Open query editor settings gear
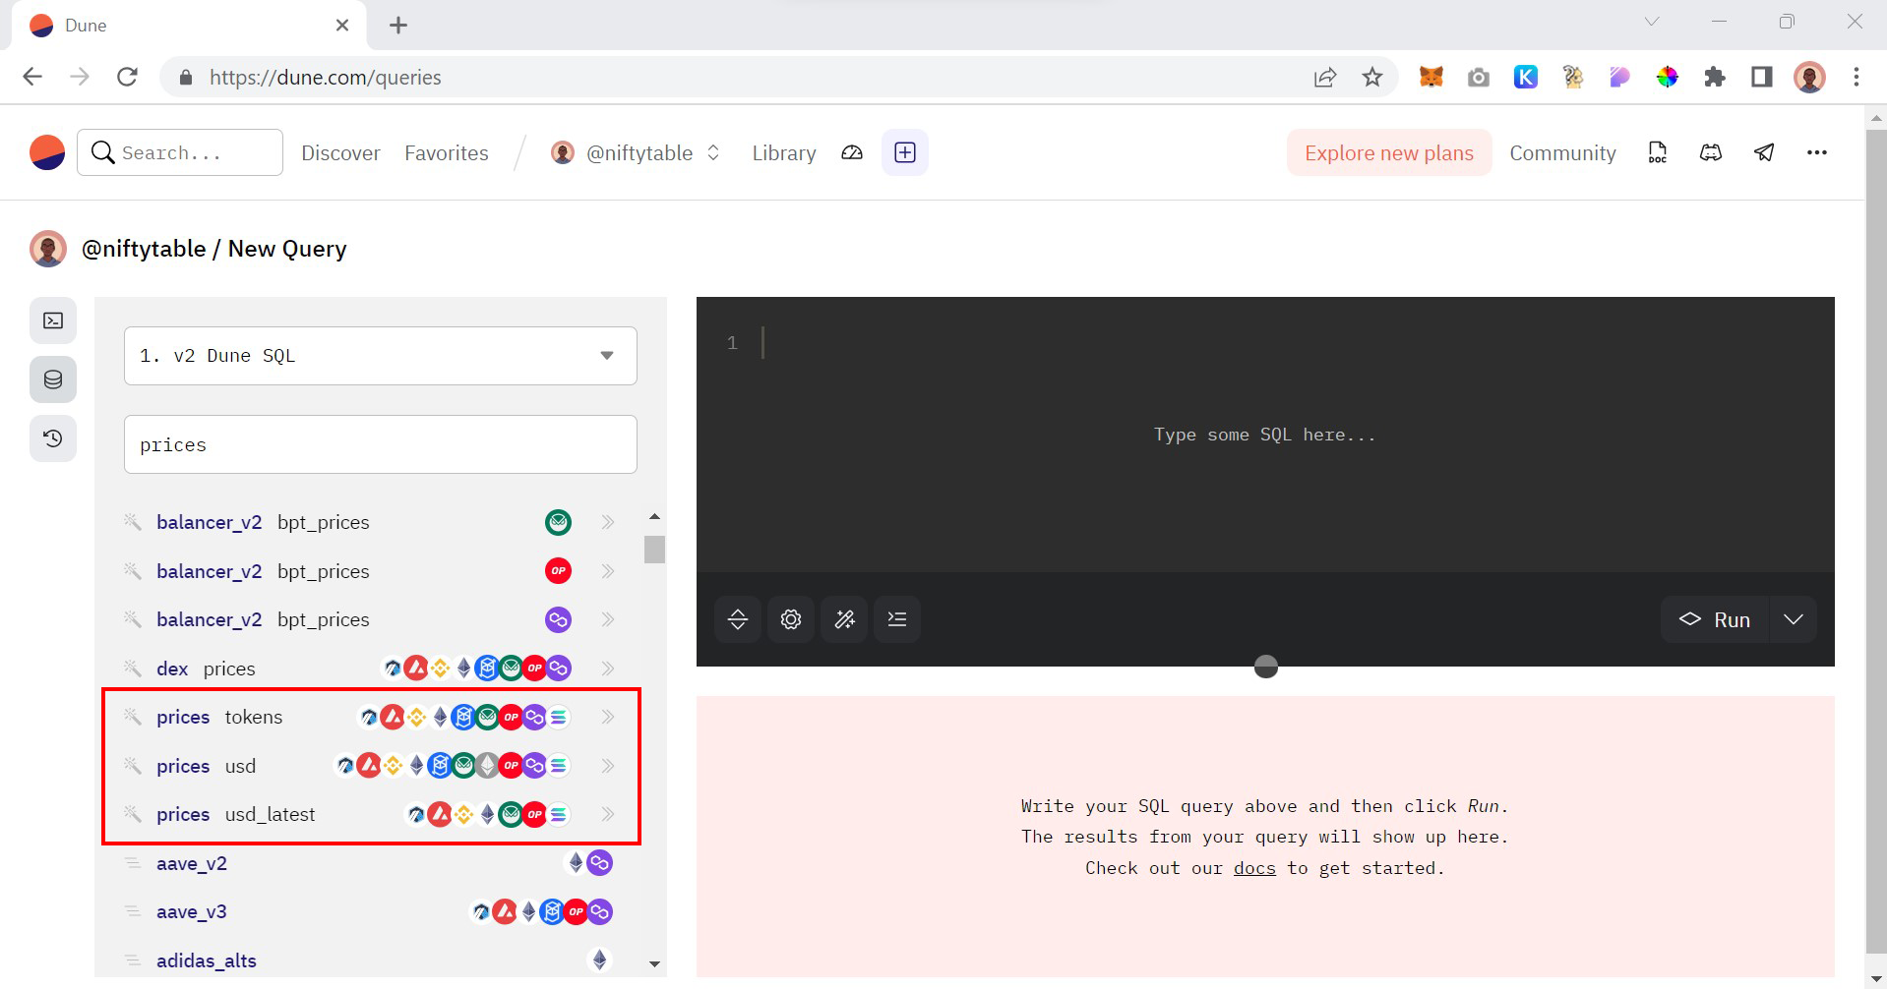Screen dimensions: 1887x989 pyautogui.click(x=791, y=619)
